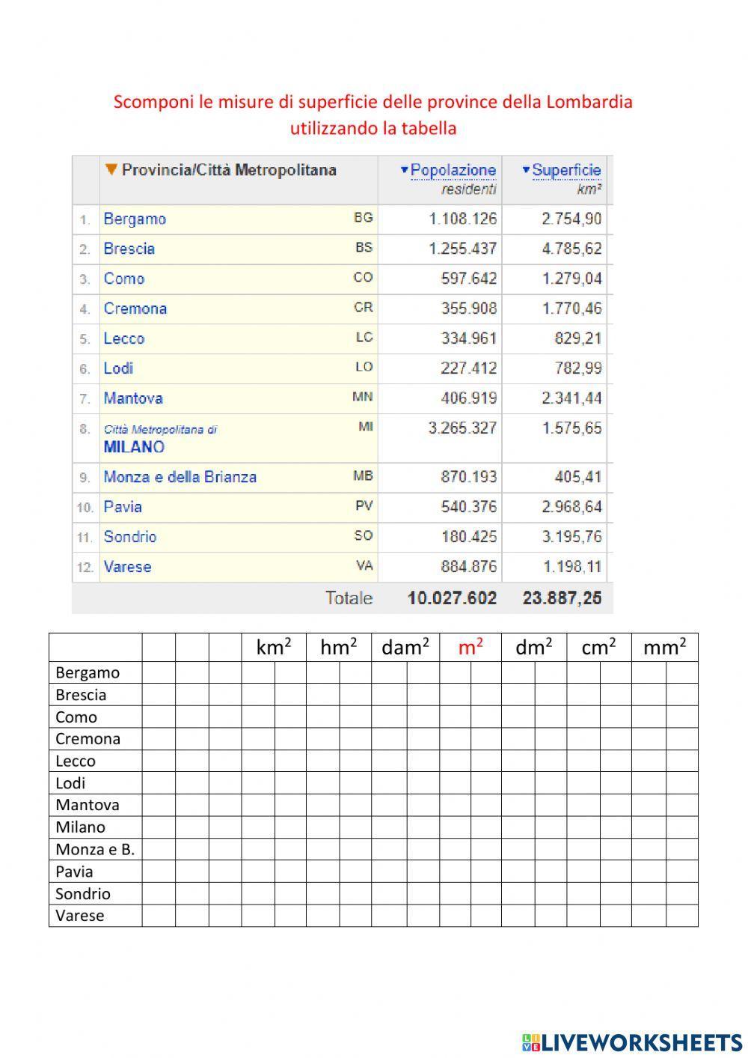Select the Totale row label
The image size is (748, 1058).
349,598
